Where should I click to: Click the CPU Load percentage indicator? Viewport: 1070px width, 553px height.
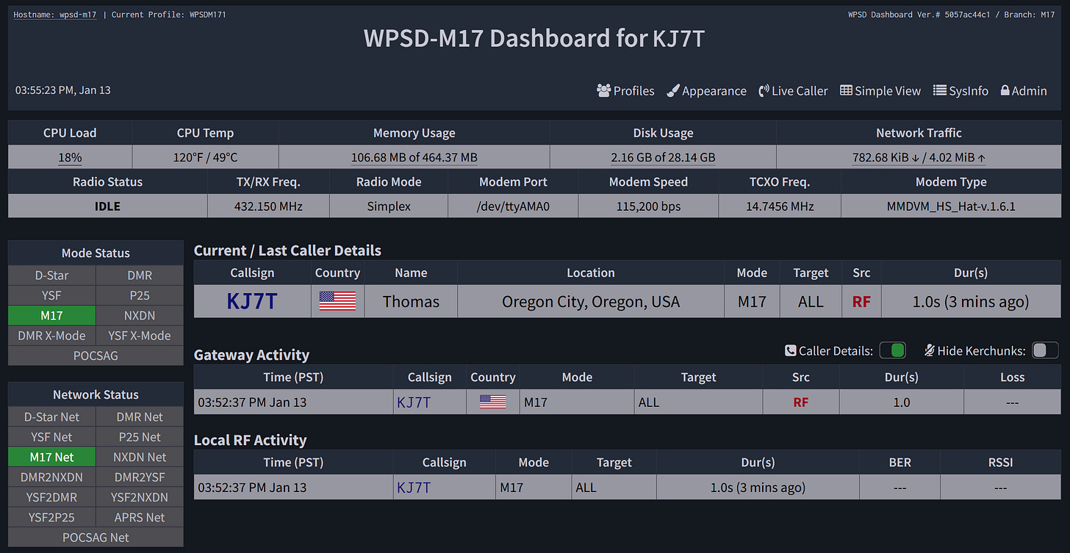tap(70, 156)
